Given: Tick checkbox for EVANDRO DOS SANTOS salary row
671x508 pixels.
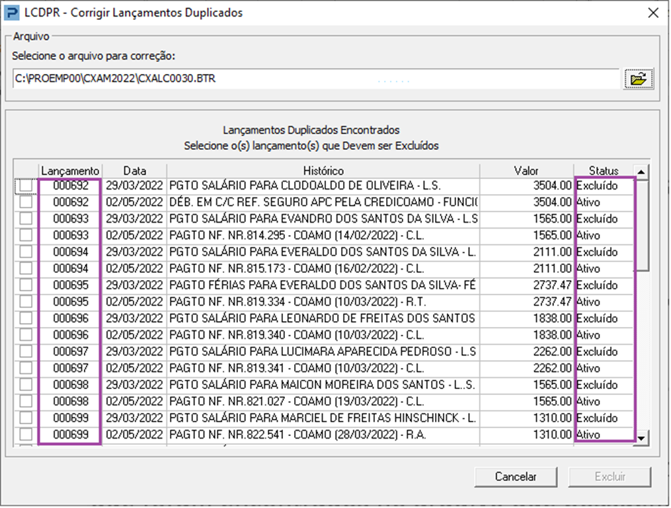Looking at the screenshot, I should [x=26, y=219].
